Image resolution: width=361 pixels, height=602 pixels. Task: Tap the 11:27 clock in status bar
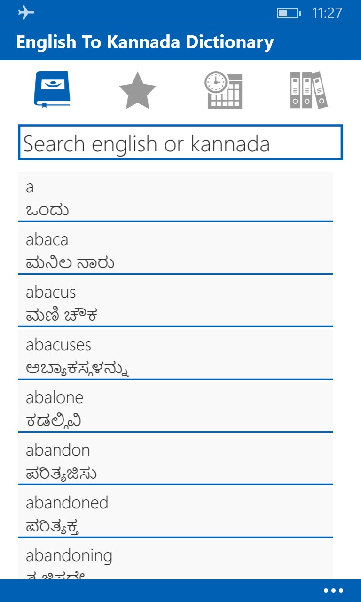(x=327, y=13)
